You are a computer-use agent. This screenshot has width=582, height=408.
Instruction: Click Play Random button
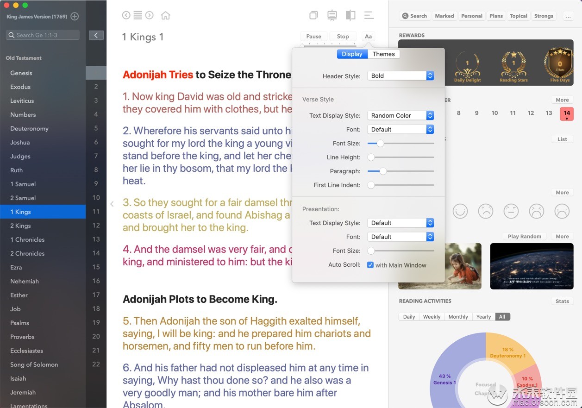(x=524, y=236)
